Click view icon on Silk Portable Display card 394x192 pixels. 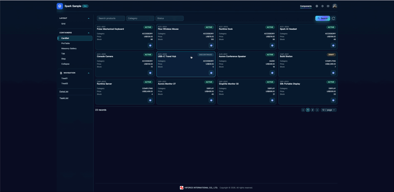[x=333, y=100]
